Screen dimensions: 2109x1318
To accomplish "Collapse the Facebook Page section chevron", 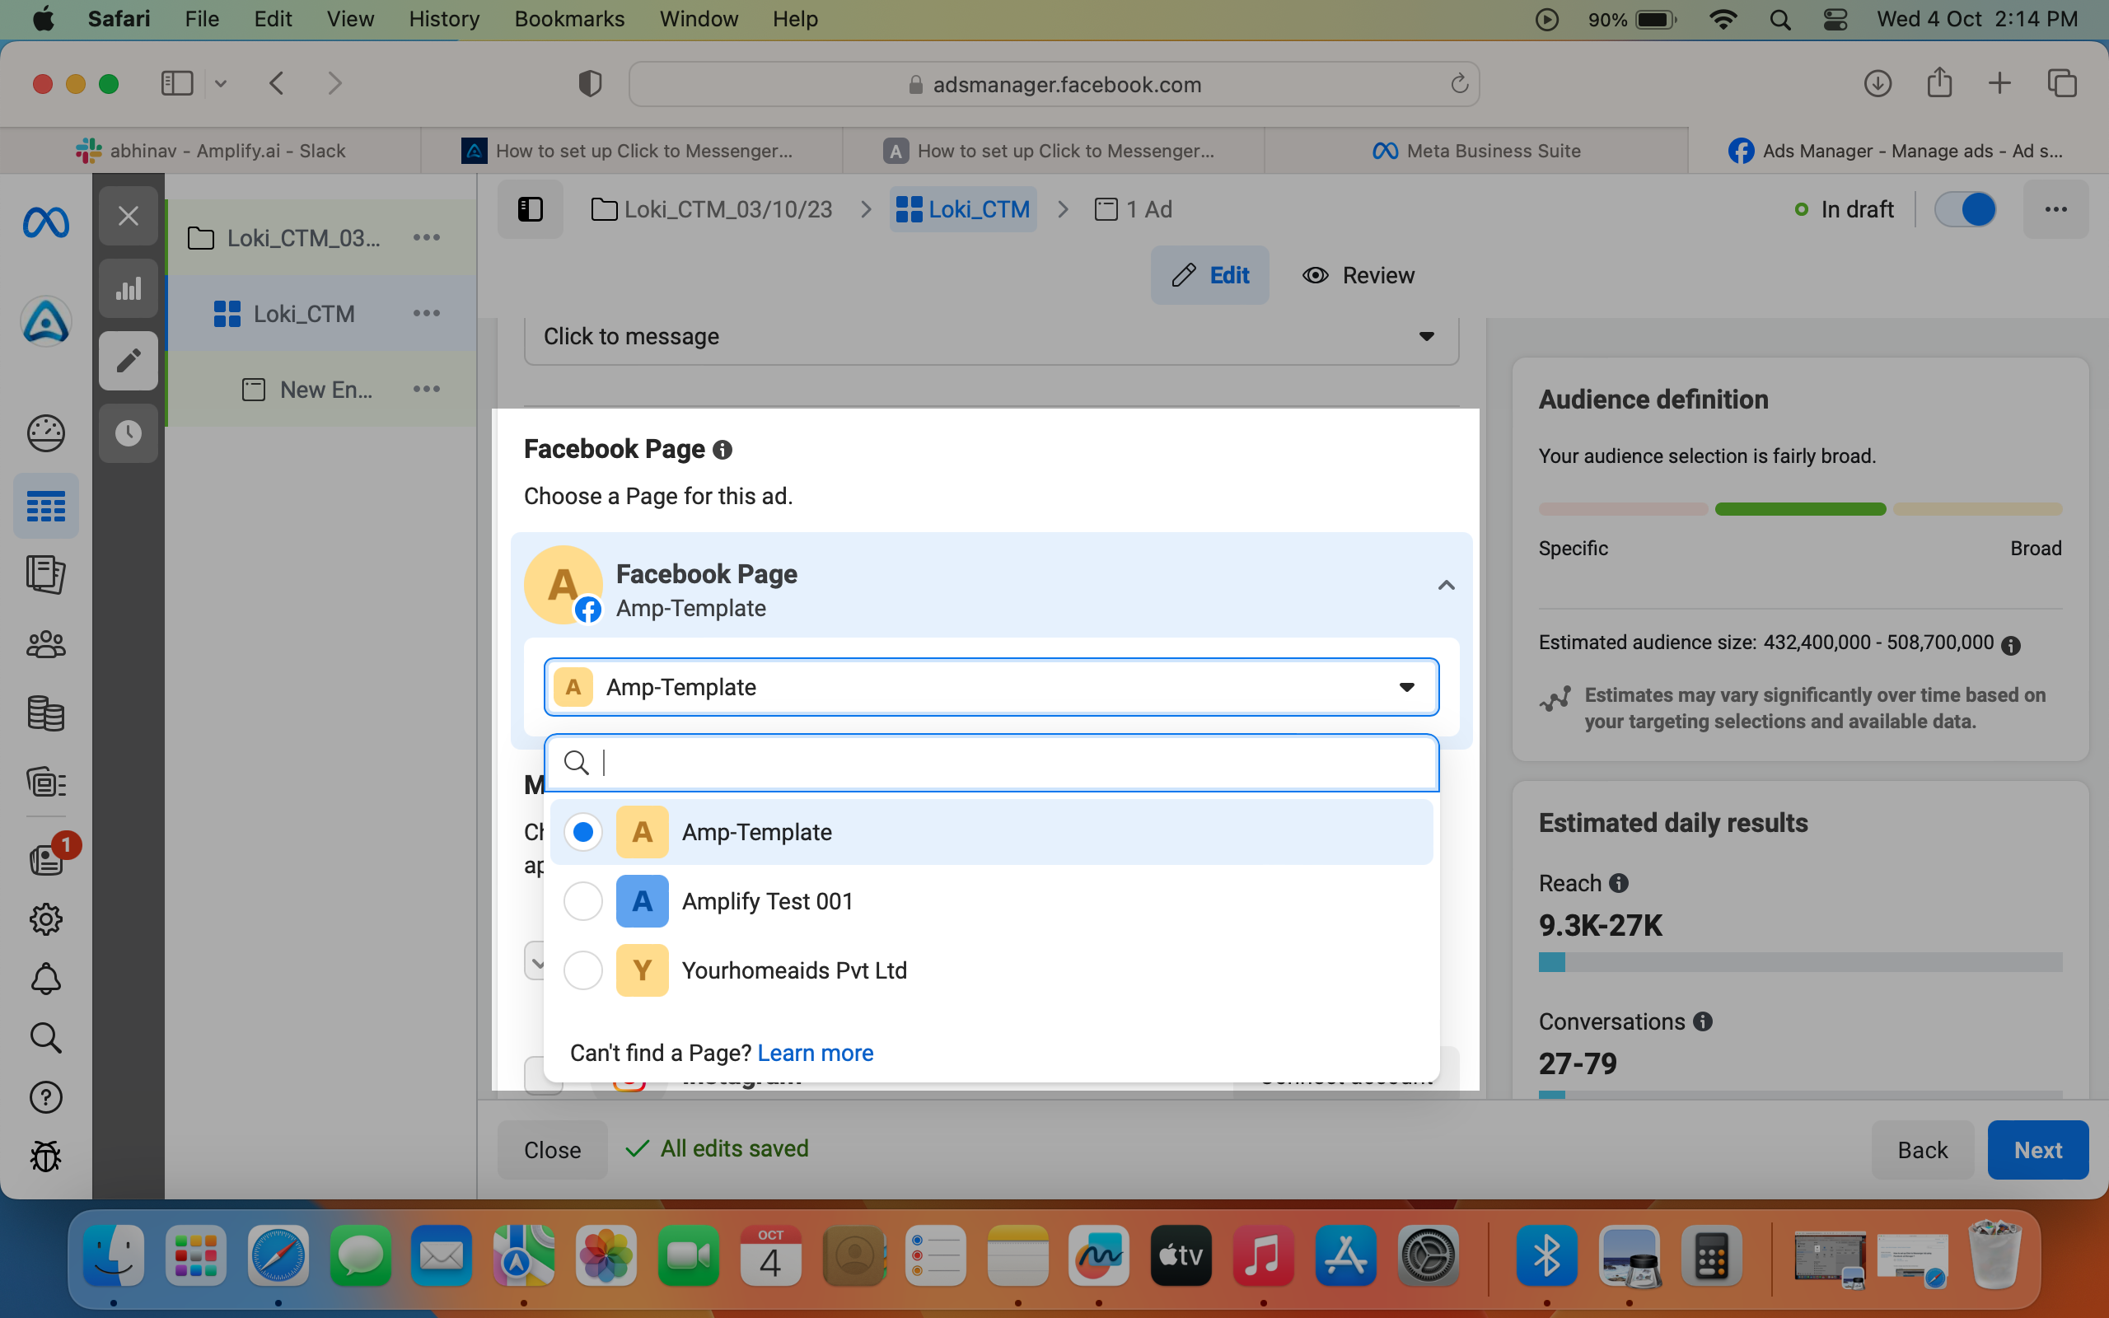I will (1446, 585).
